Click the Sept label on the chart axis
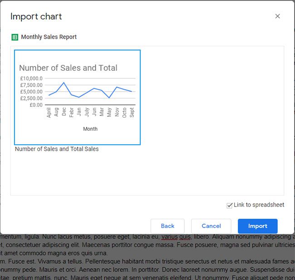295x280 pixels. point(132,113)
